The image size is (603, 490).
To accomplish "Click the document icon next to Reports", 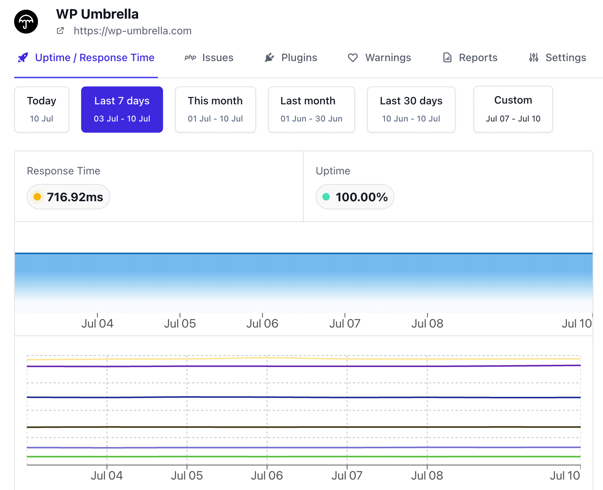I will (447, 58).
